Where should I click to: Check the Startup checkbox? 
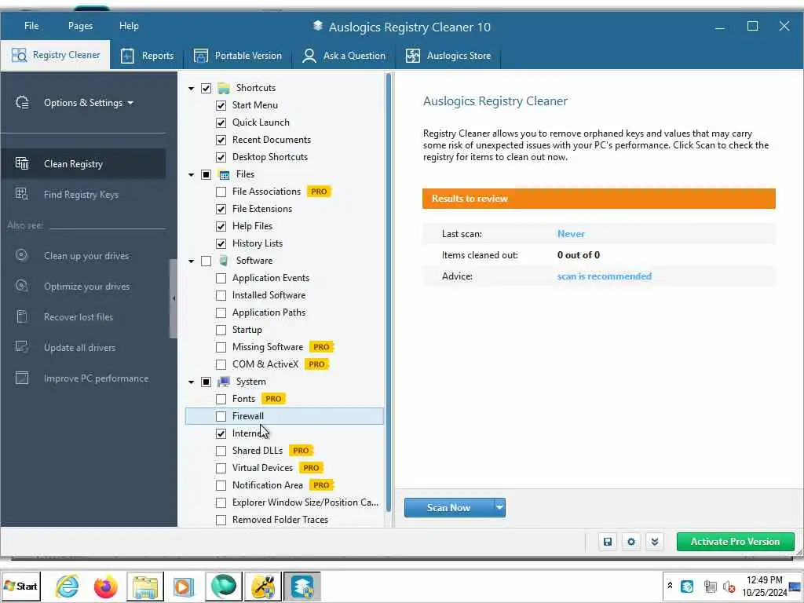[221, 331]
